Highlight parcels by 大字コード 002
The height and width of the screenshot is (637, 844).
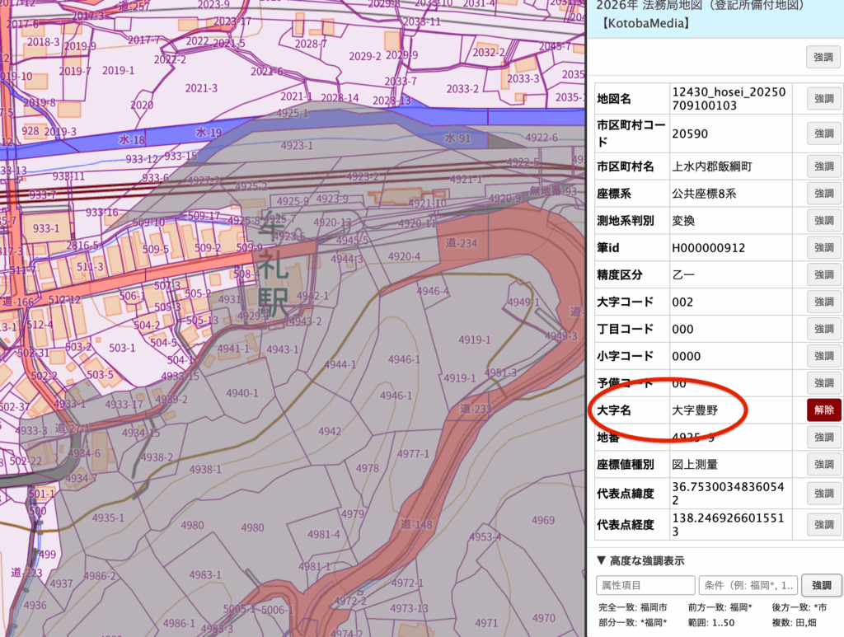point(823,302)
